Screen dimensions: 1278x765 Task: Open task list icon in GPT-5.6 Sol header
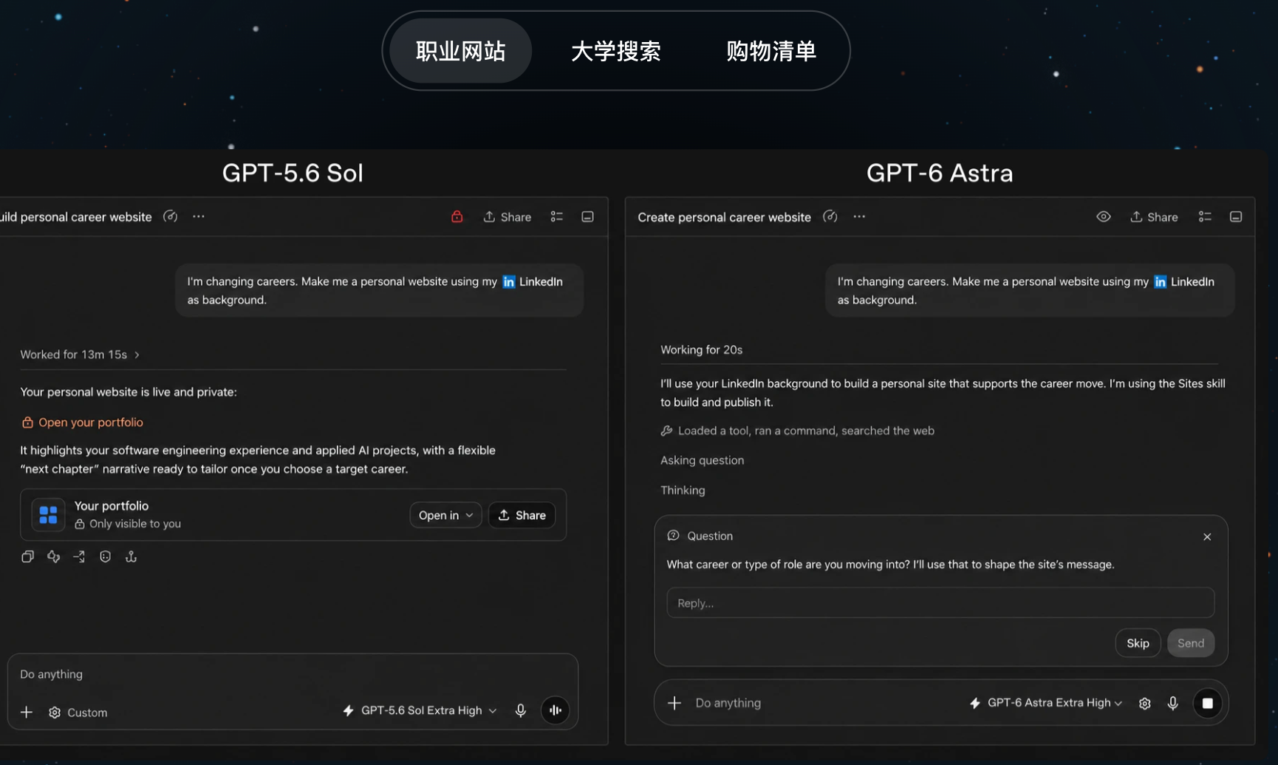click(x=557, y=216)
